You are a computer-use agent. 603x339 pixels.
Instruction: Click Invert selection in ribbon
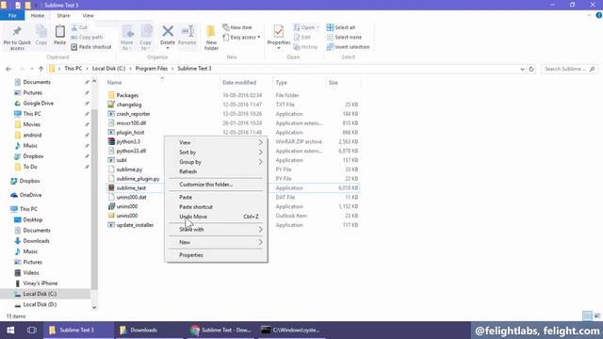pos(348,47)
